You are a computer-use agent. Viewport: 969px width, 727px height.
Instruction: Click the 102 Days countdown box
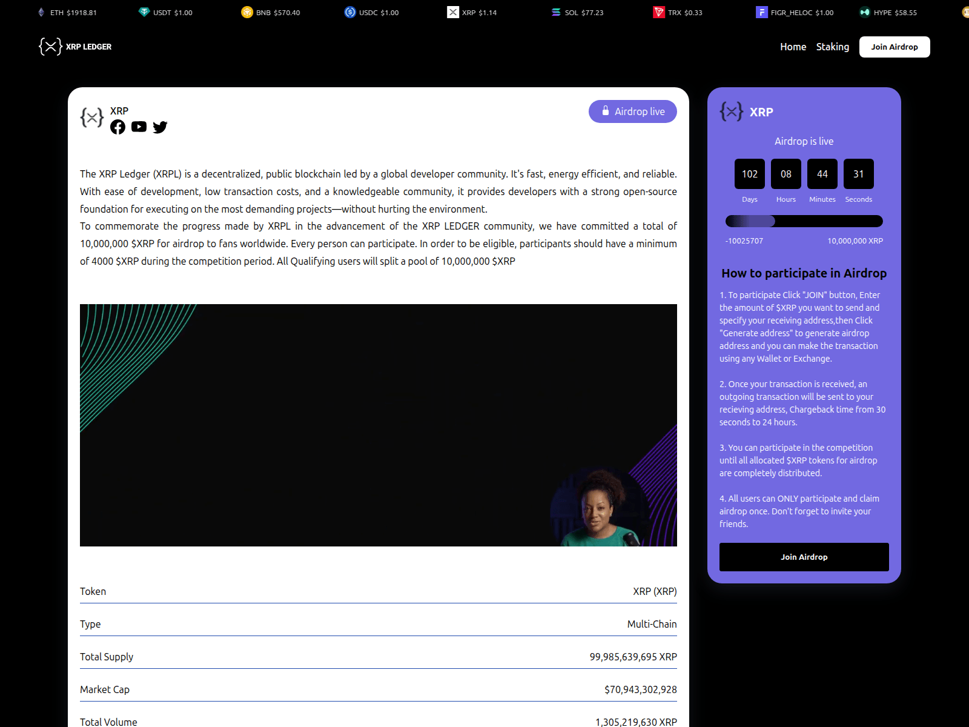click(x=750, y=174)
